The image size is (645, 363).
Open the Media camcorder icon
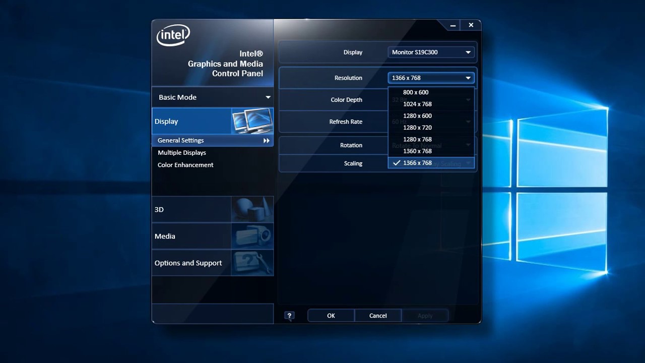(252, 236)
